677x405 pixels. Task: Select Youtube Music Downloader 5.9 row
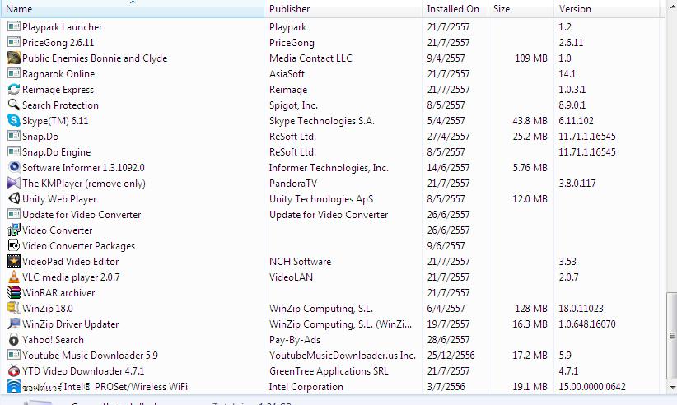90,356
